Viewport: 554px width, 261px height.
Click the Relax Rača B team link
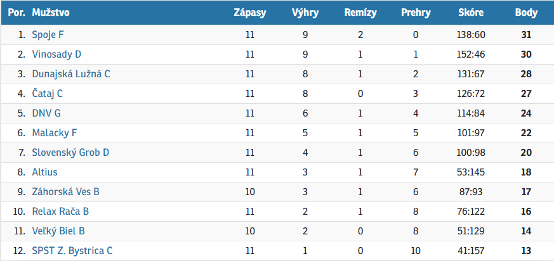[60, 212]
